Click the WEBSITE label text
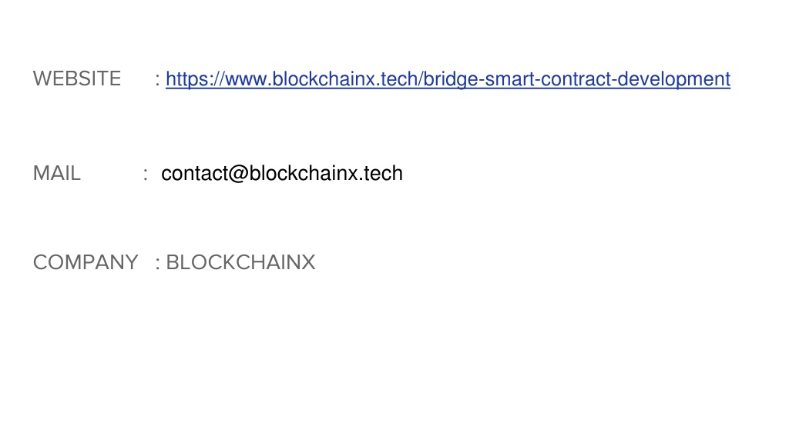Viewport: 789px width, 443px height. coord(77,79)
